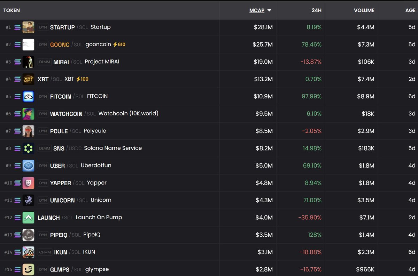Open the PIPEIQ token logo
Screen dimensions: 418x276
point(29,235)
